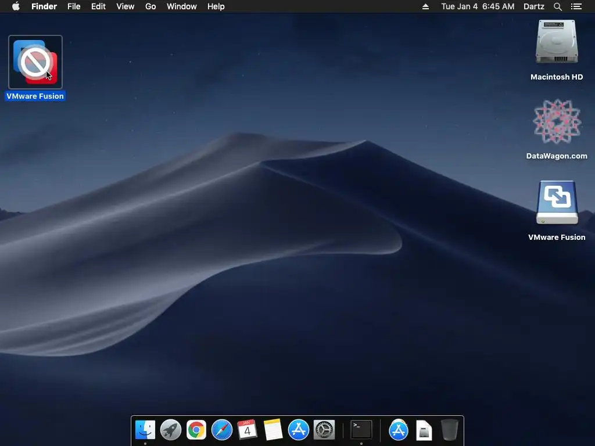Open Launchpad rocket in Dock
Image resolution: width=595 pixels, height=446 pixels.
click(171, 430)
